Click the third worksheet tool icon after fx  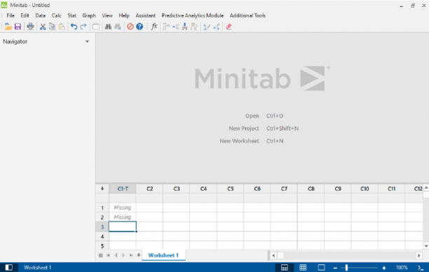185,27
